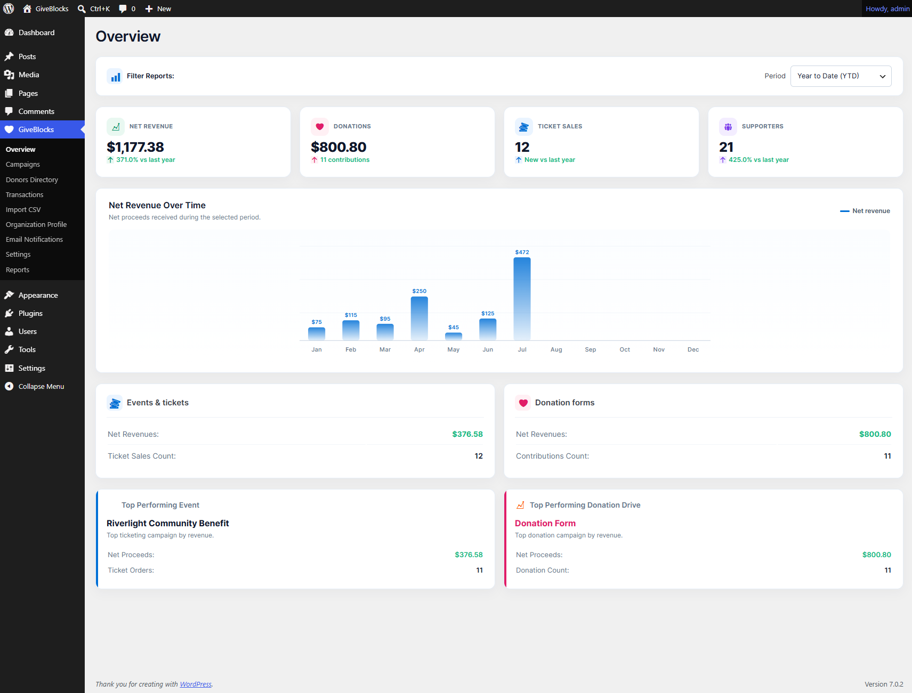Click Howdy, admin account link
The height and width of the screenshot is (693, 912).
tap(887, 9)
